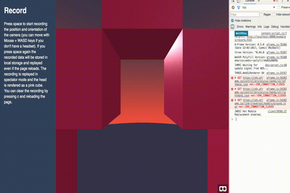This screenshot has width=290, height=193.
Task: Filter console by Logs level
Action: pos(266,27)
